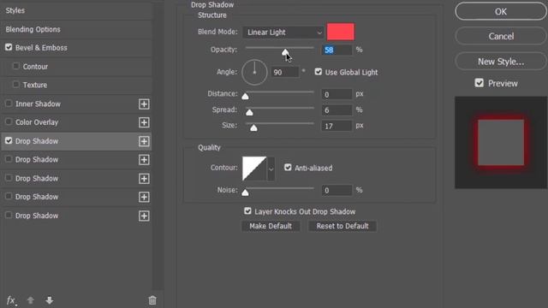Open the fx layer effects menu
548x308 pixels.
[11, 300]
